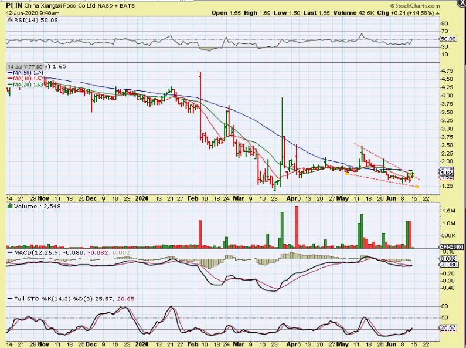
Task: Click the green up-arrow beside Chg percentage
Action: [437, 13]
